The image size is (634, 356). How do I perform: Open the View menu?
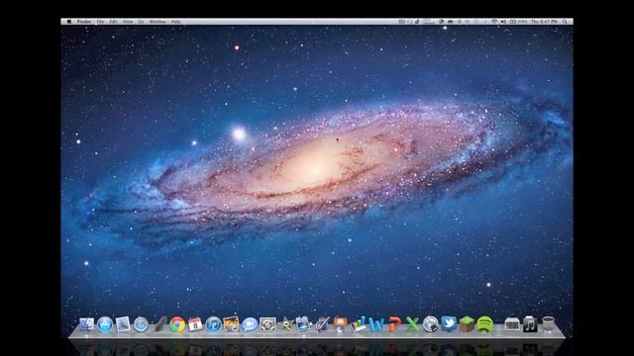point(128,22)
